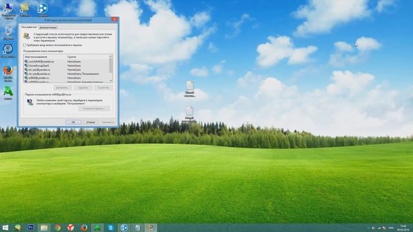Open the Computer desktop icon
Image resolution: width=413 pixels, height=232 pixels.
[8, 11]
